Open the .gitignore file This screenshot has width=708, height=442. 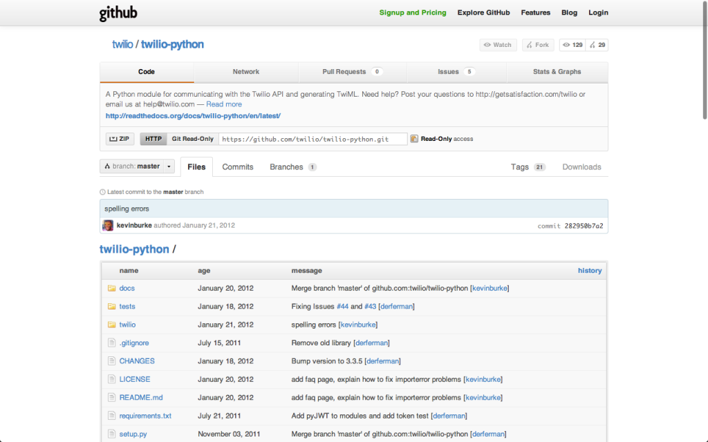point(134,343)
